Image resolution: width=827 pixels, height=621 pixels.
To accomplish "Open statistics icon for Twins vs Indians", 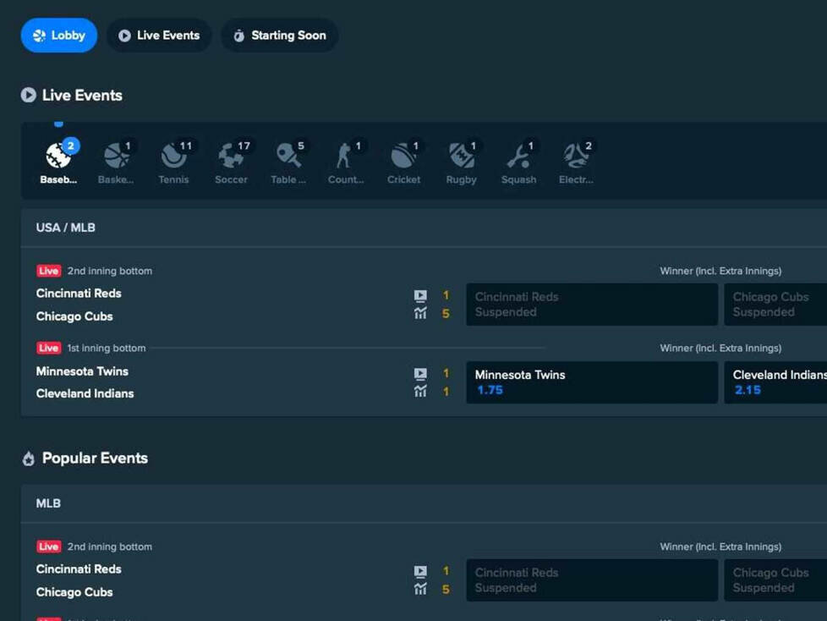I will (x=420, y=392).
